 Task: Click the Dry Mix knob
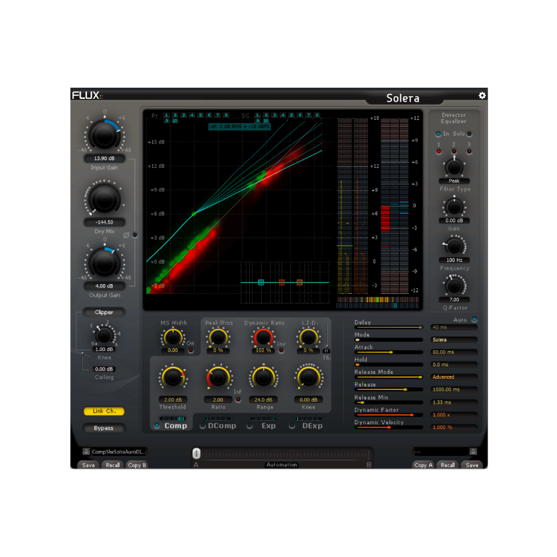click(104, 199)
